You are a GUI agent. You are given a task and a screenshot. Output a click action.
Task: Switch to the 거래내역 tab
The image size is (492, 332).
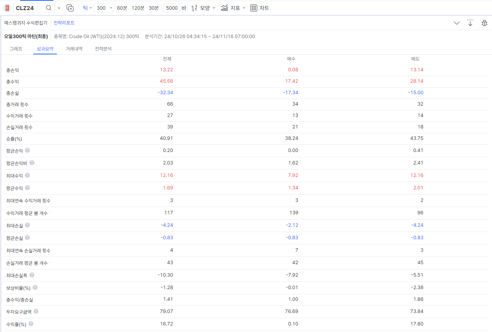click(74, 49)
